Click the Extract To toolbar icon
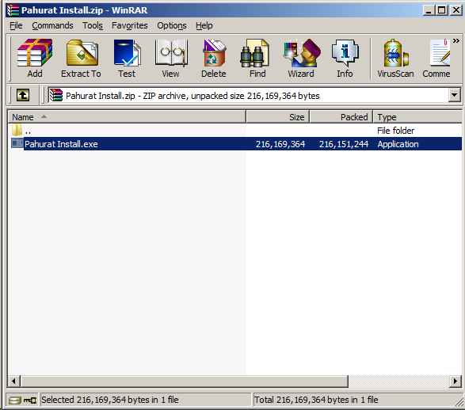Screen dimensions: 465x410 (x=82, y=58)
